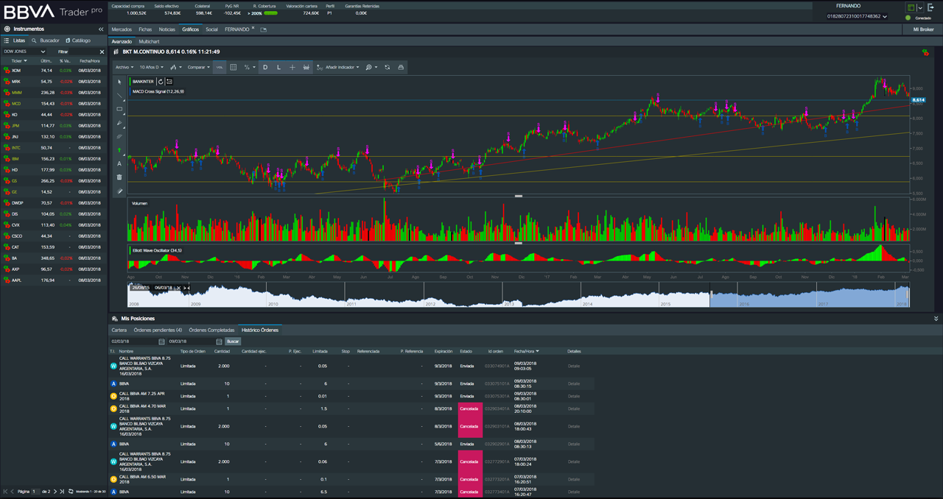
Task: Open the Catálogo tab in Instrumentos
Action: point(78,40)
